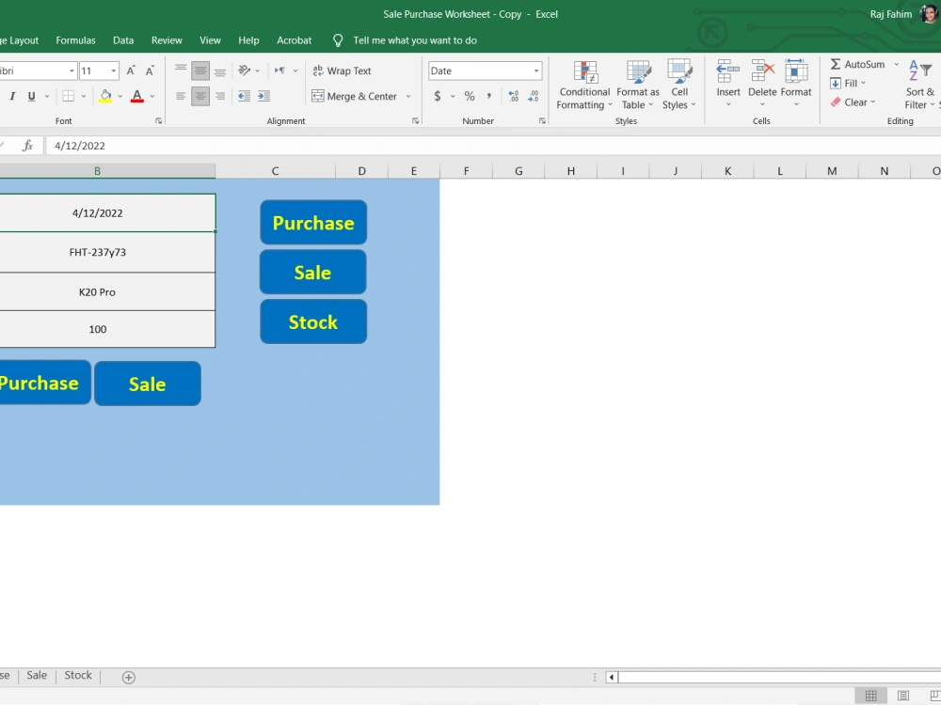The width and height of the screenshot is (941, 705).
Task: Open Cell Styles gallery
Action: (x=678, y=85)
